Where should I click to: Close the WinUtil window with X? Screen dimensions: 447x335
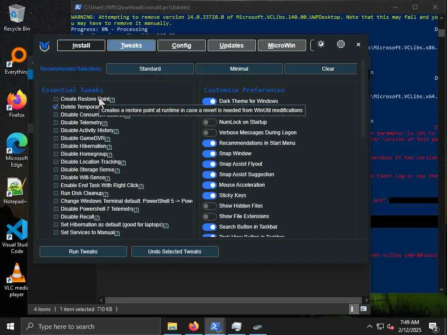(358, 44)
